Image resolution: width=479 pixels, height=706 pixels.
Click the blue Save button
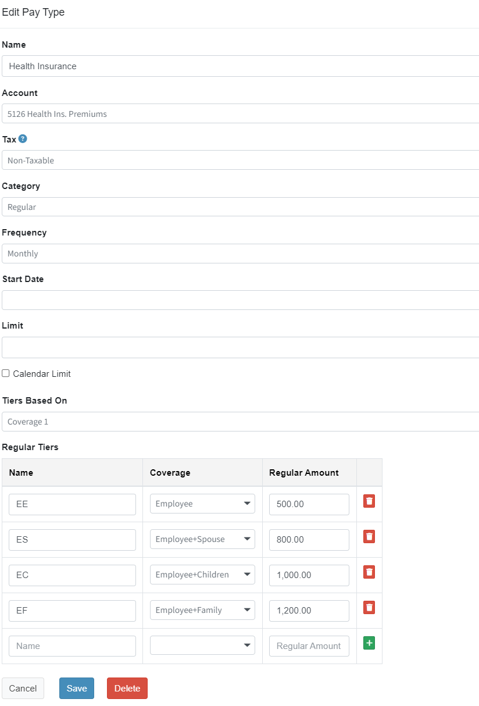[77, 688]
